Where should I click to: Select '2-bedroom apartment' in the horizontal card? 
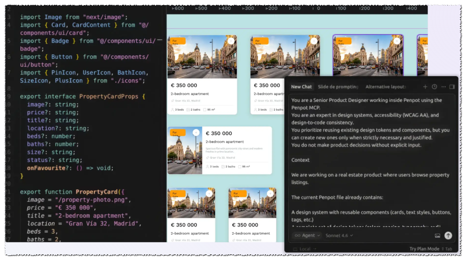(225, 142)
